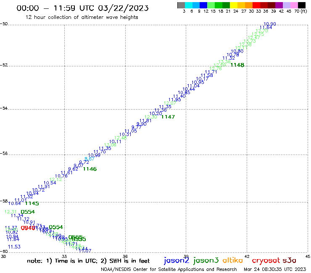Image resolution: width=311 pixels, height=273 pixels.
Task: Click the green 'jason3' satellite label
Action: pos(206,260)
